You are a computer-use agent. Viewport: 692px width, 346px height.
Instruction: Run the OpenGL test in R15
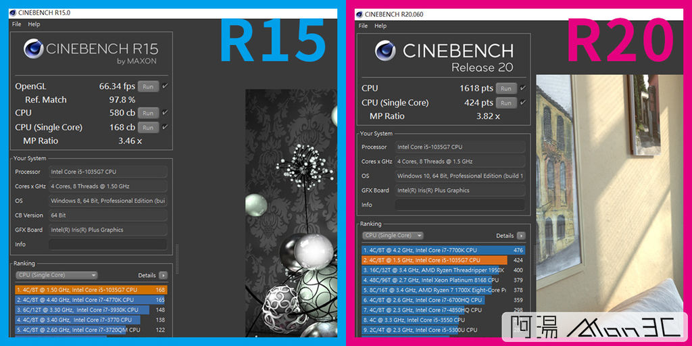pyautogui.click(x=148, y=86)
